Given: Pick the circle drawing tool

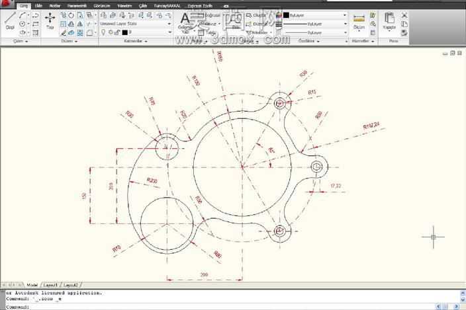Looking at the screenshot, I should pos(23,24).
